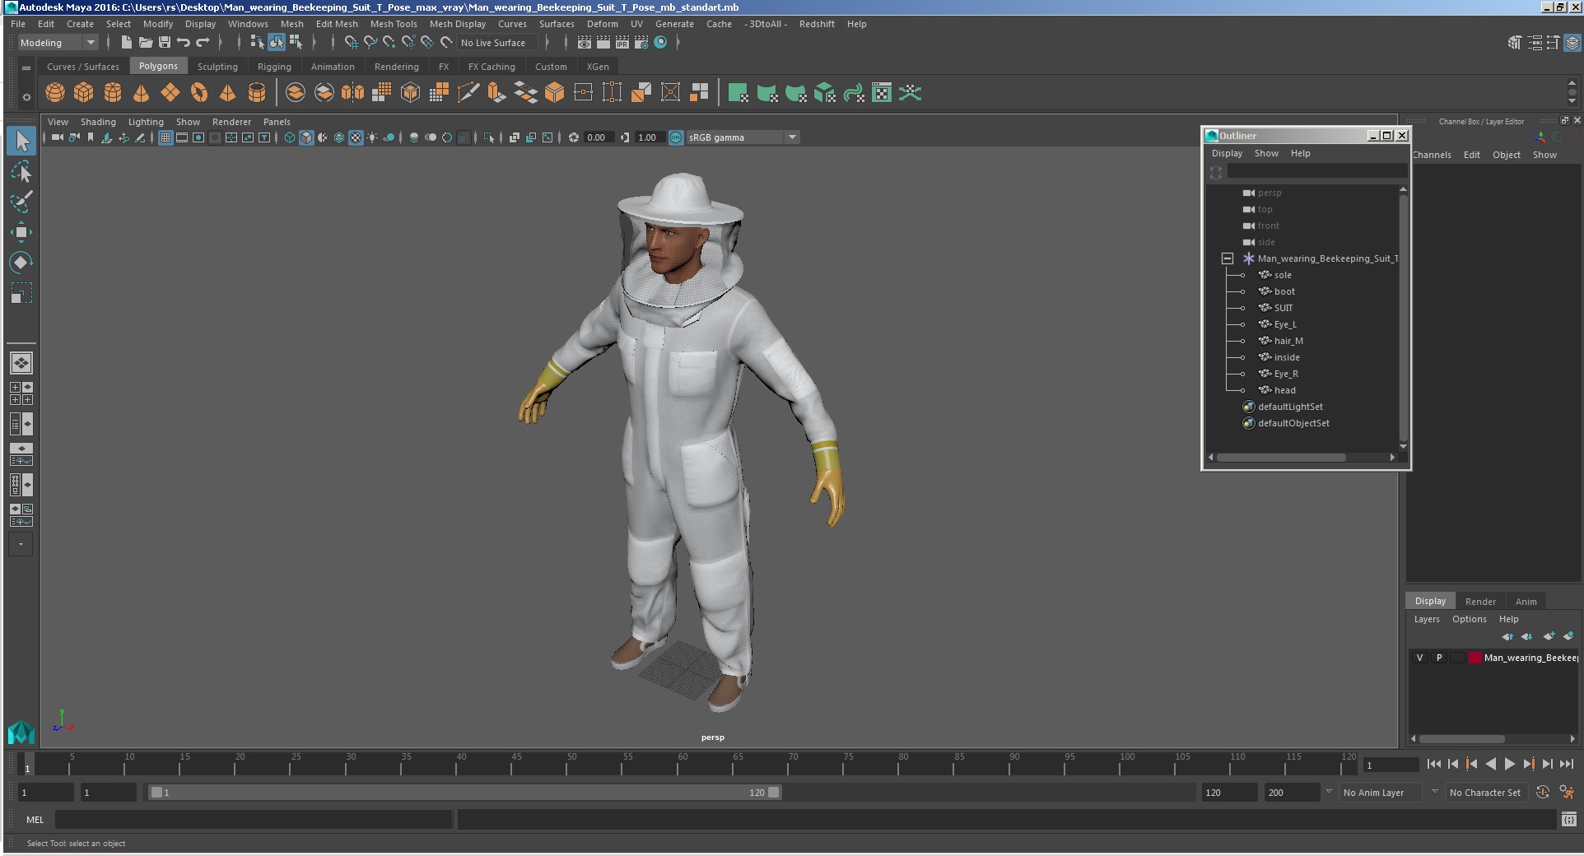Click the Multi-Cut tool shelf icon

[468, 93]
